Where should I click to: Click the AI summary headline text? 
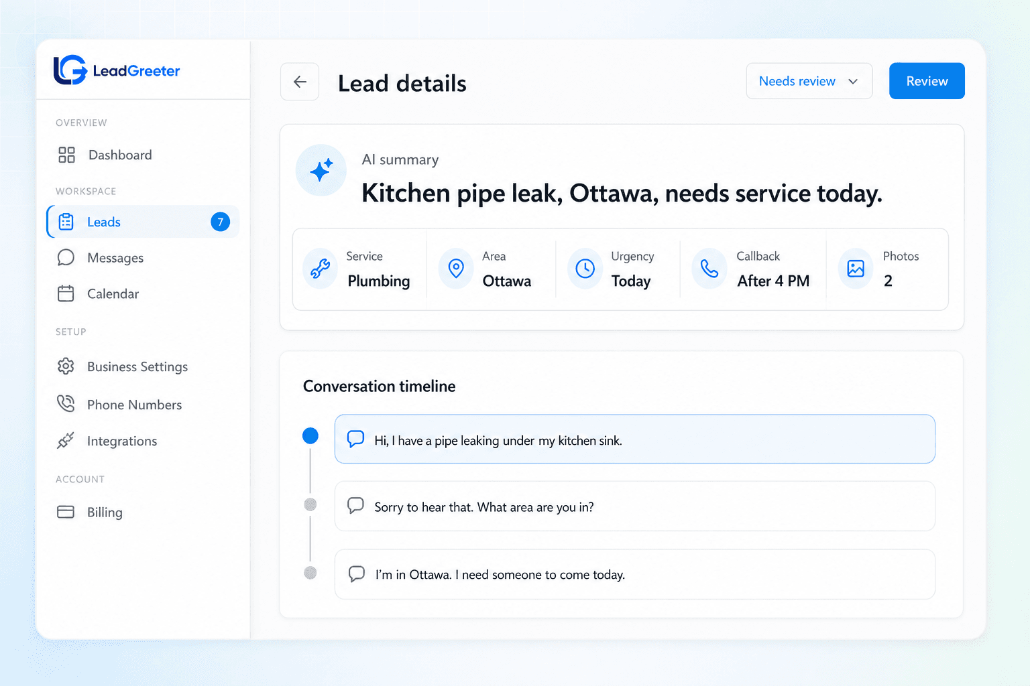coord(622,193)
